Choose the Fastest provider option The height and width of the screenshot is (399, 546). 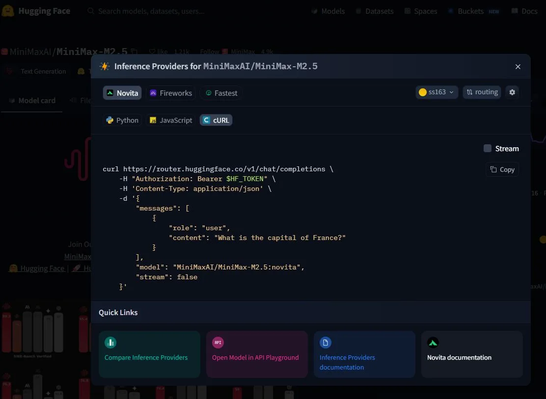(221, 93)
